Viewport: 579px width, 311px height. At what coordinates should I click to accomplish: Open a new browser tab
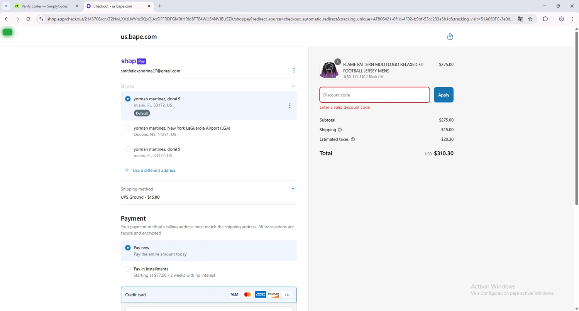(x=160, y=6)
